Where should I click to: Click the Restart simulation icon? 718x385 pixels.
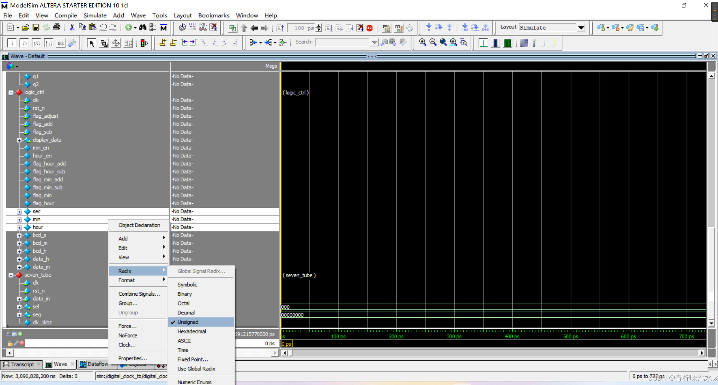click(x=280, y=28)
